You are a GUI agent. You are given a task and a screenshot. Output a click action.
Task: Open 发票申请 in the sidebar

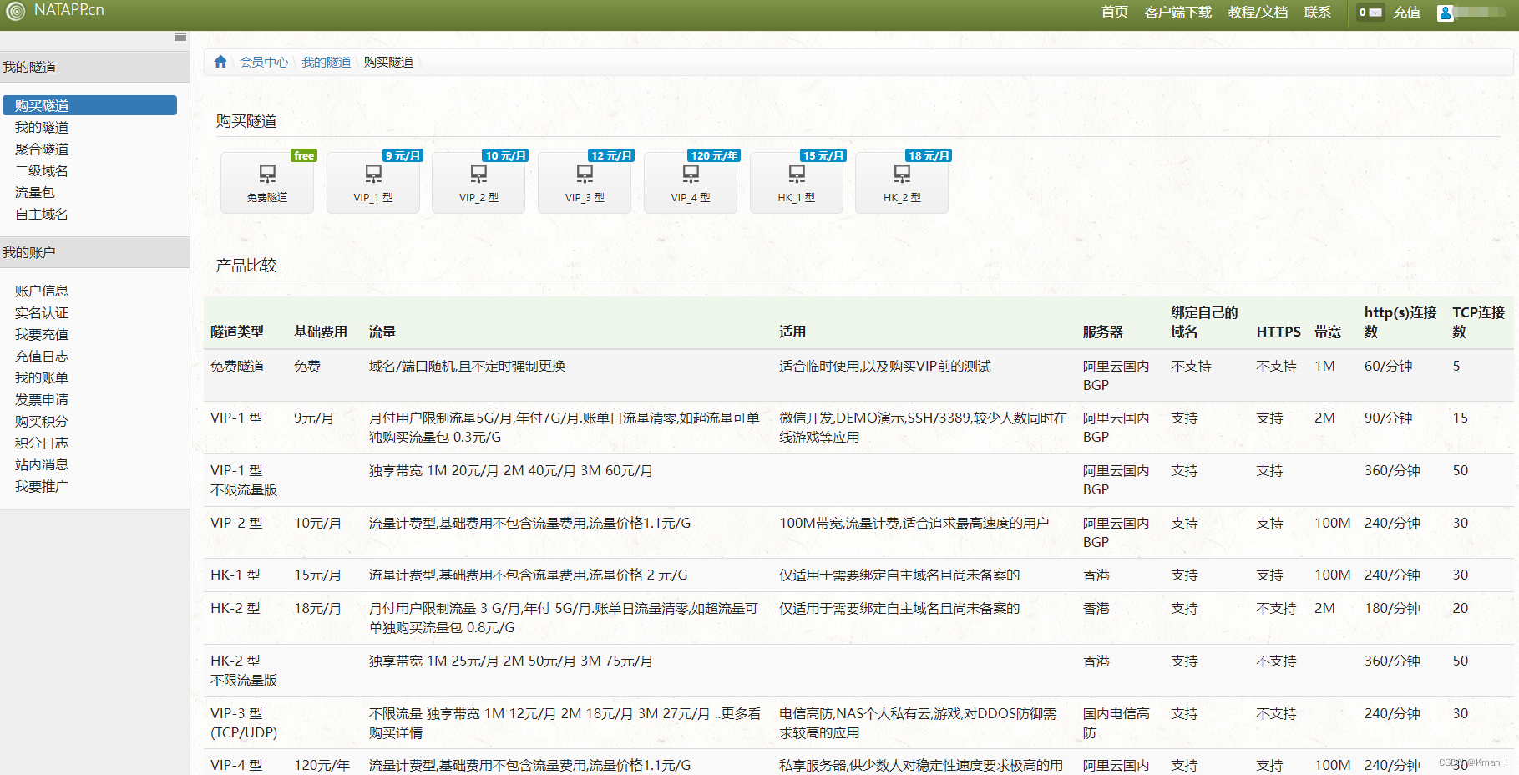42,399
